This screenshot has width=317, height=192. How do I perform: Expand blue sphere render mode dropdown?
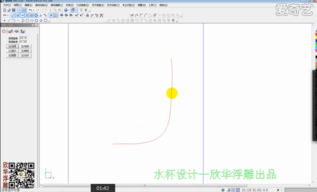click(69, 10)
